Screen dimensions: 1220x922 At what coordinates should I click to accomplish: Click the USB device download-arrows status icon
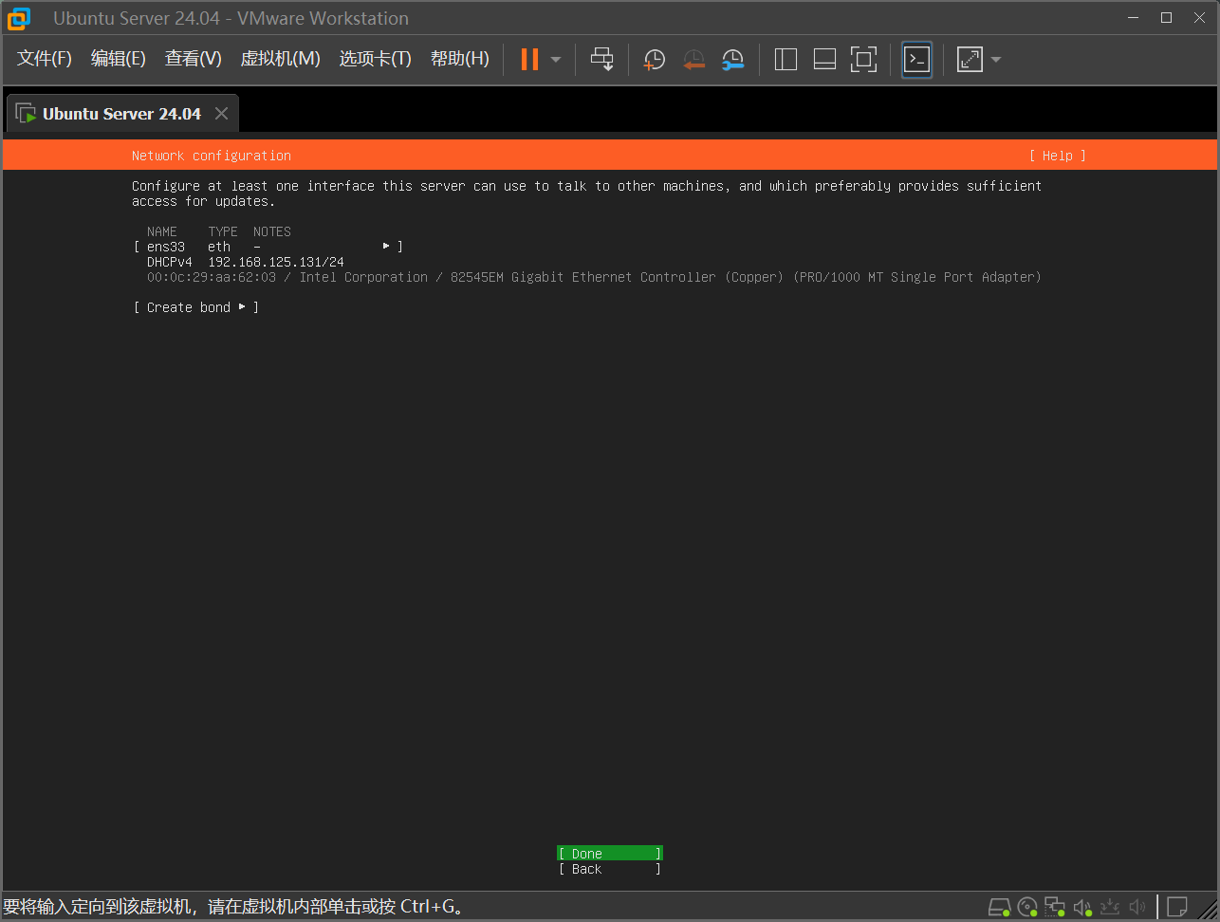pyautogui.click(x=1110, y=907)
